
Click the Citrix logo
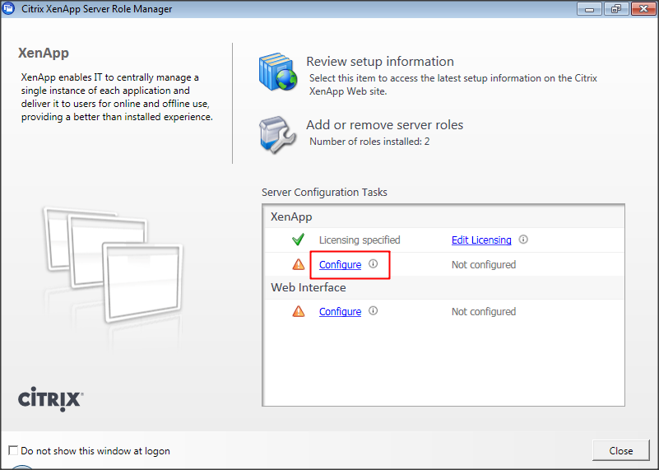point(50,400)
